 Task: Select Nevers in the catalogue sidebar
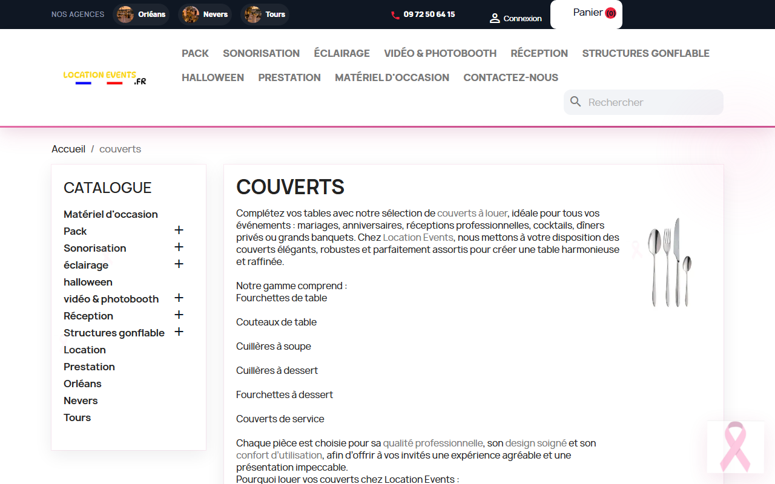(x=81, y=401)
